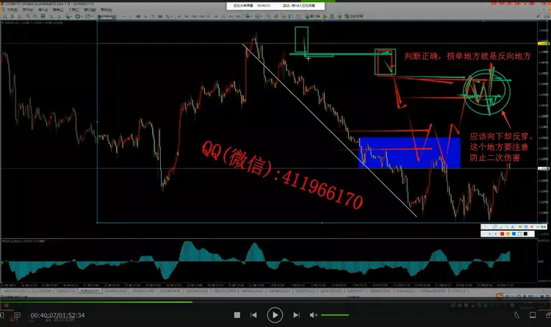Choose the smallest brush size dot

click(x=484, y=234)
